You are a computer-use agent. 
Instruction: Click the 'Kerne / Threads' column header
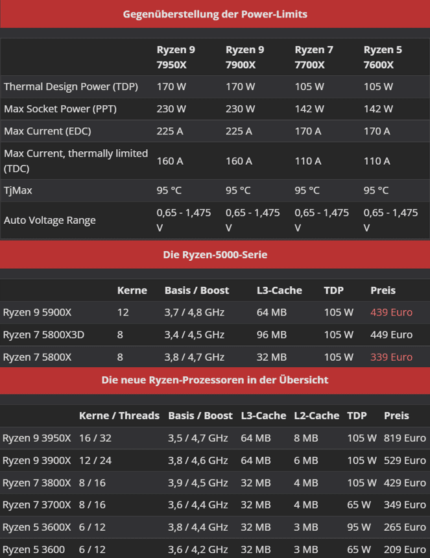point(119,416)
